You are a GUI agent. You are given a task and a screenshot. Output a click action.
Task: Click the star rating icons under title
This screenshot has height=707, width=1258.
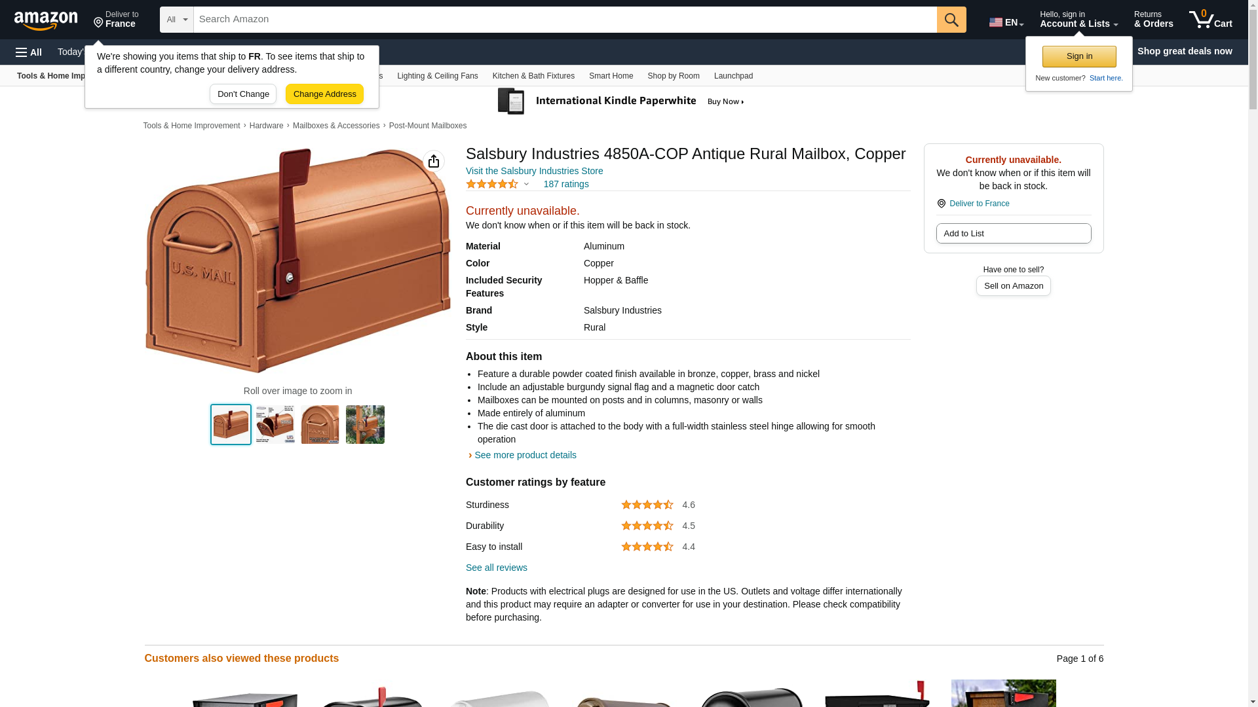(x=493, y=185)
